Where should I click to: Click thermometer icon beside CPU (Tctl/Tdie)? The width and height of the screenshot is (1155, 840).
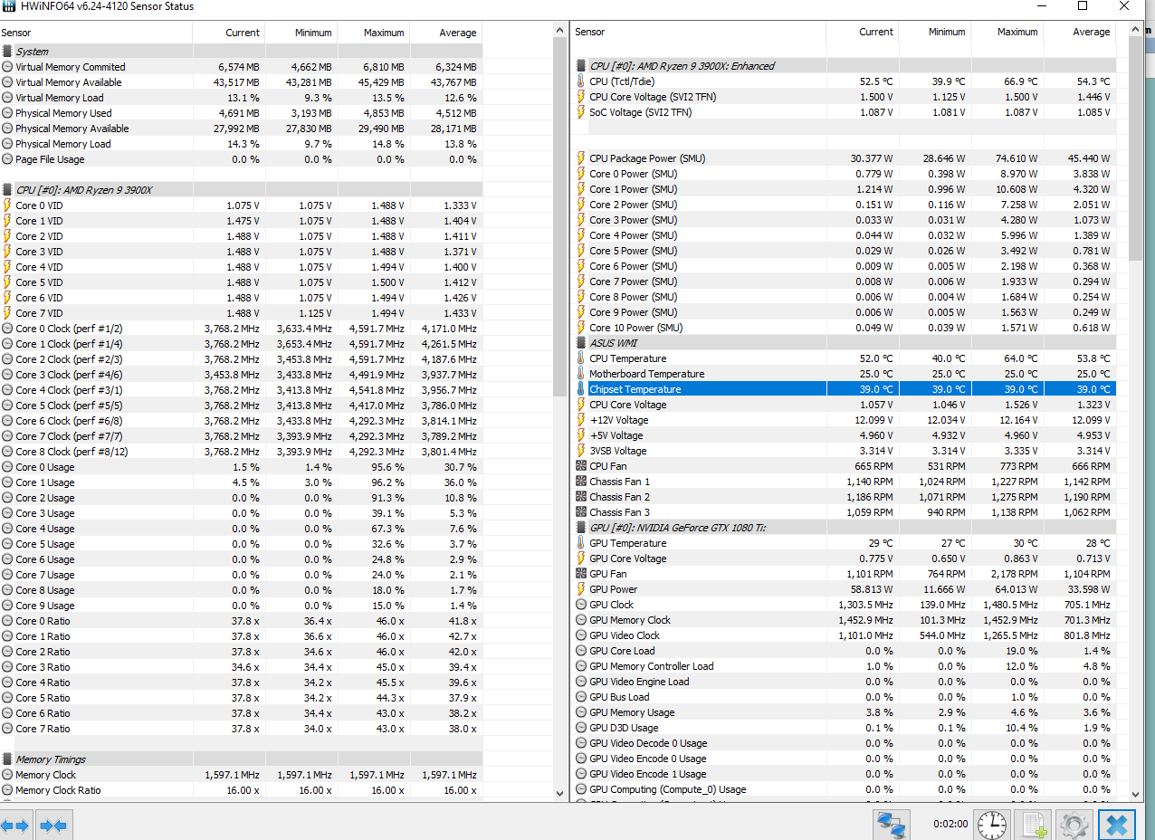point(581,81)
